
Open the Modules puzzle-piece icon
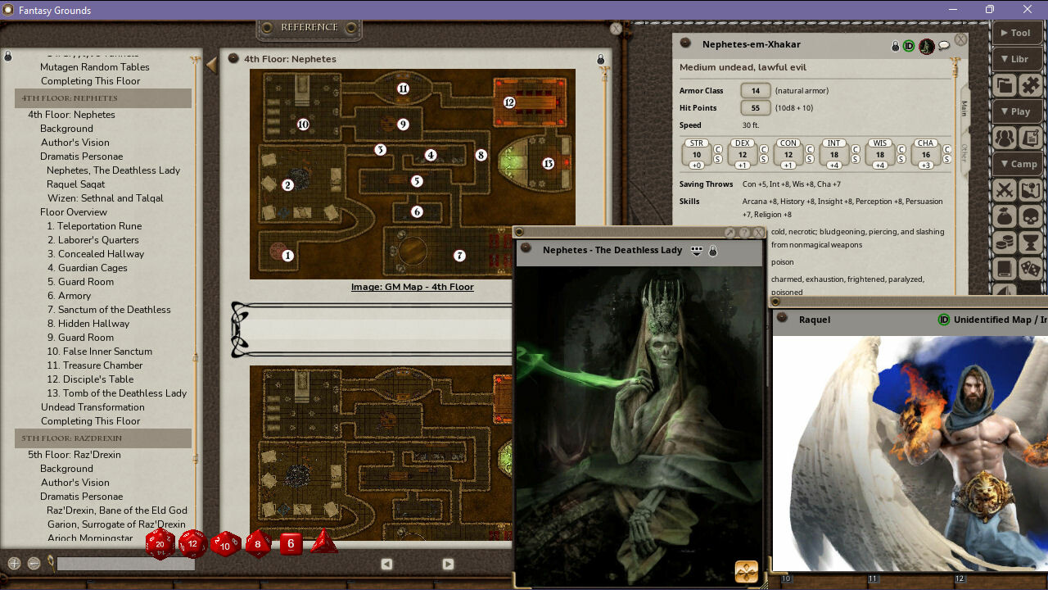[1031, 84]
